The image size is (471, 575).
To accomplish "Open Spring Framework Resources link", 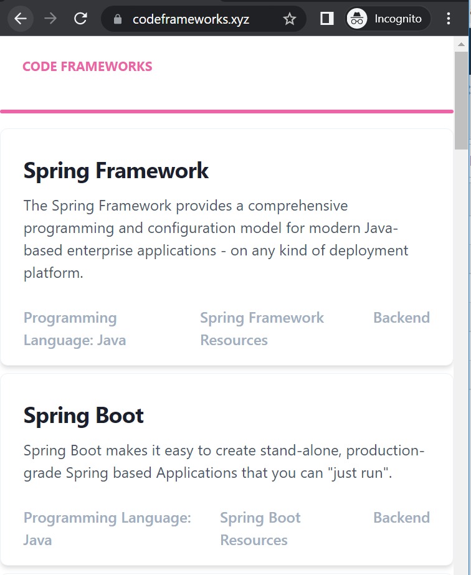I will point(262,329).
